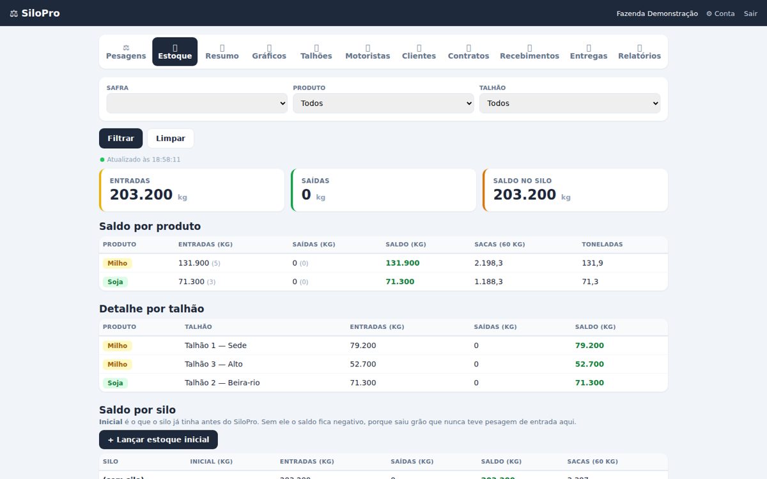
Task: Open the Produto filter dropdown
Action: (x=383, y=103)
